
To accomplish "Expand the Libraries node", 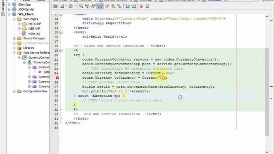I will tap(14, 48).
